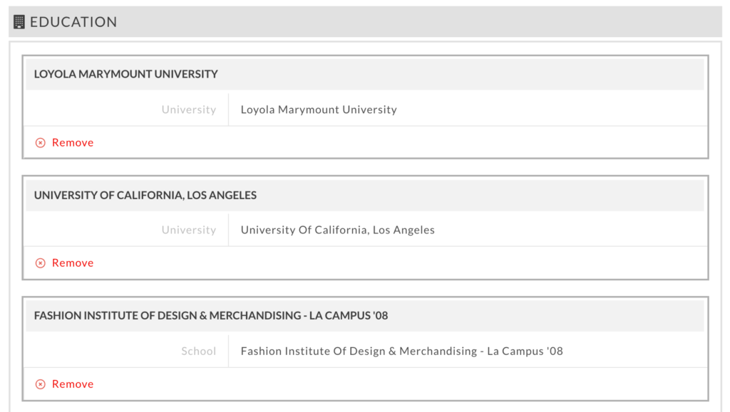Click the EDUCATION title text
Image resolution: width=730 pixels, height=412 pixels.
click(x=73, y=22)
